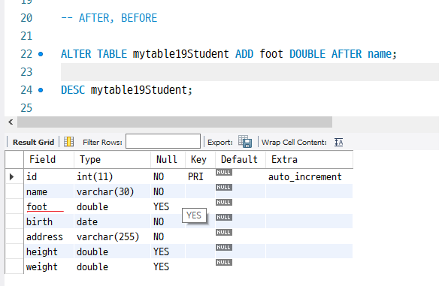Viewport: 442px width, 286px height.
Task: Click the PRI key cell
Action: pyautogui.click(x=200, y=177)
